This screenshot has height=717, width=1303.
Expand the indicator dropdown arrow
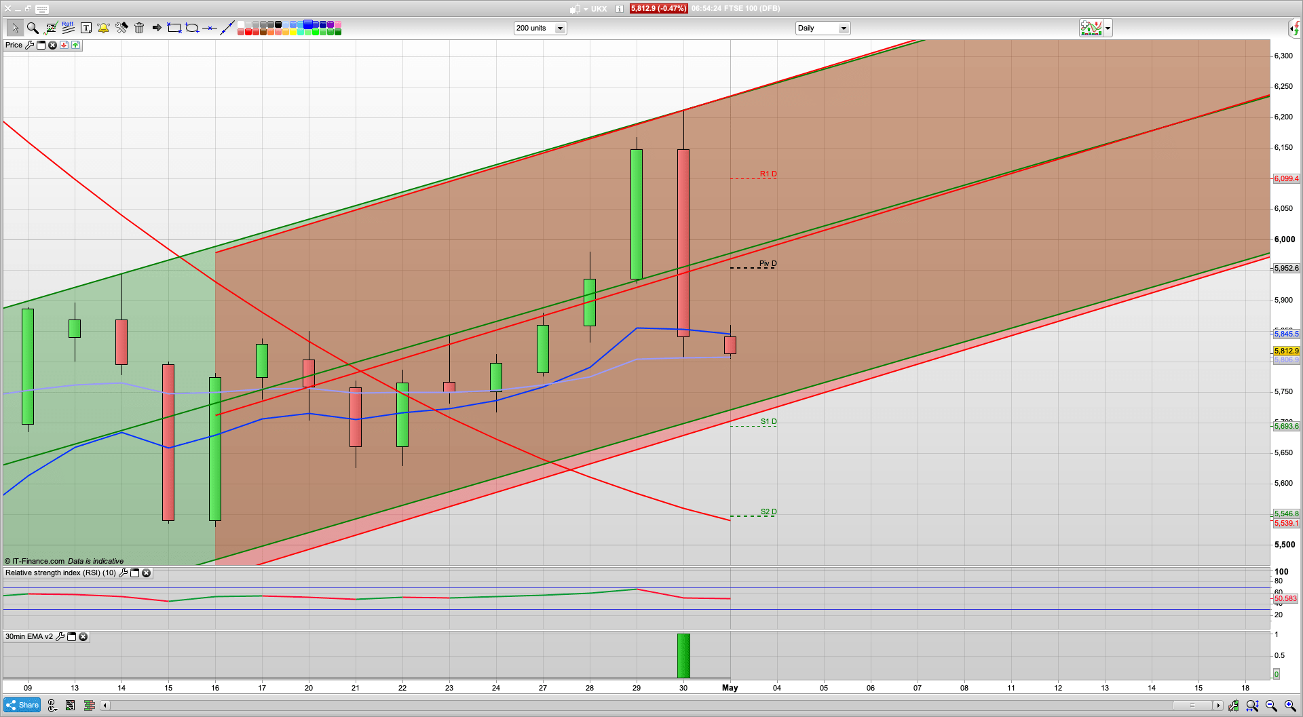point(1108,28)
